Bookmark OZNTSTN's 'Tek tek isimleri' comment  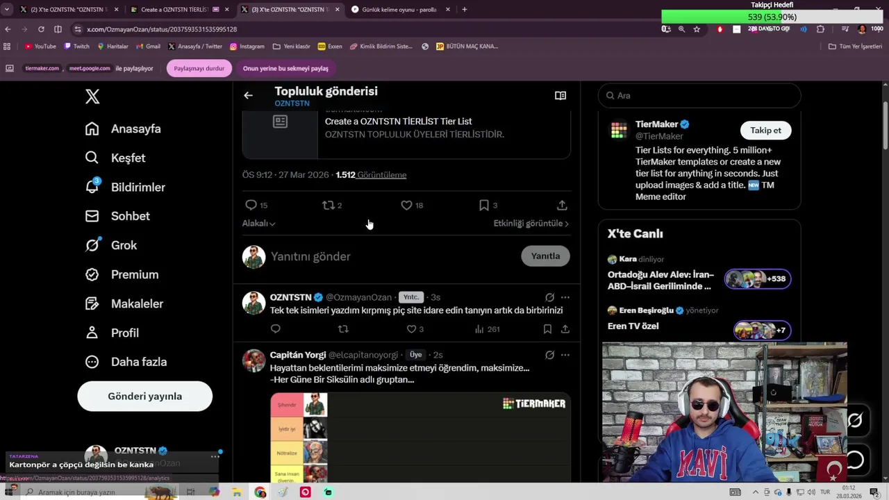(x=547, y=328)
